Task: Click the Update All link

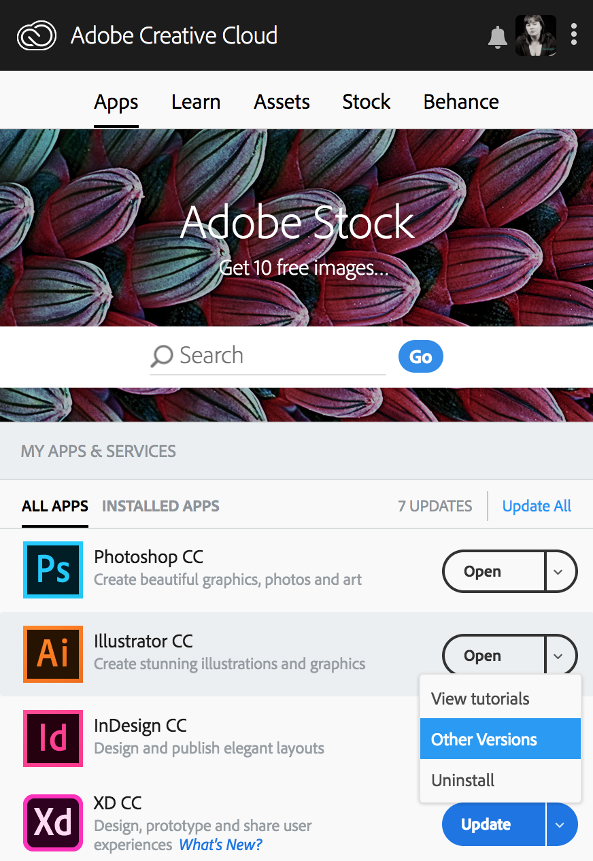Action: (537, 506)
